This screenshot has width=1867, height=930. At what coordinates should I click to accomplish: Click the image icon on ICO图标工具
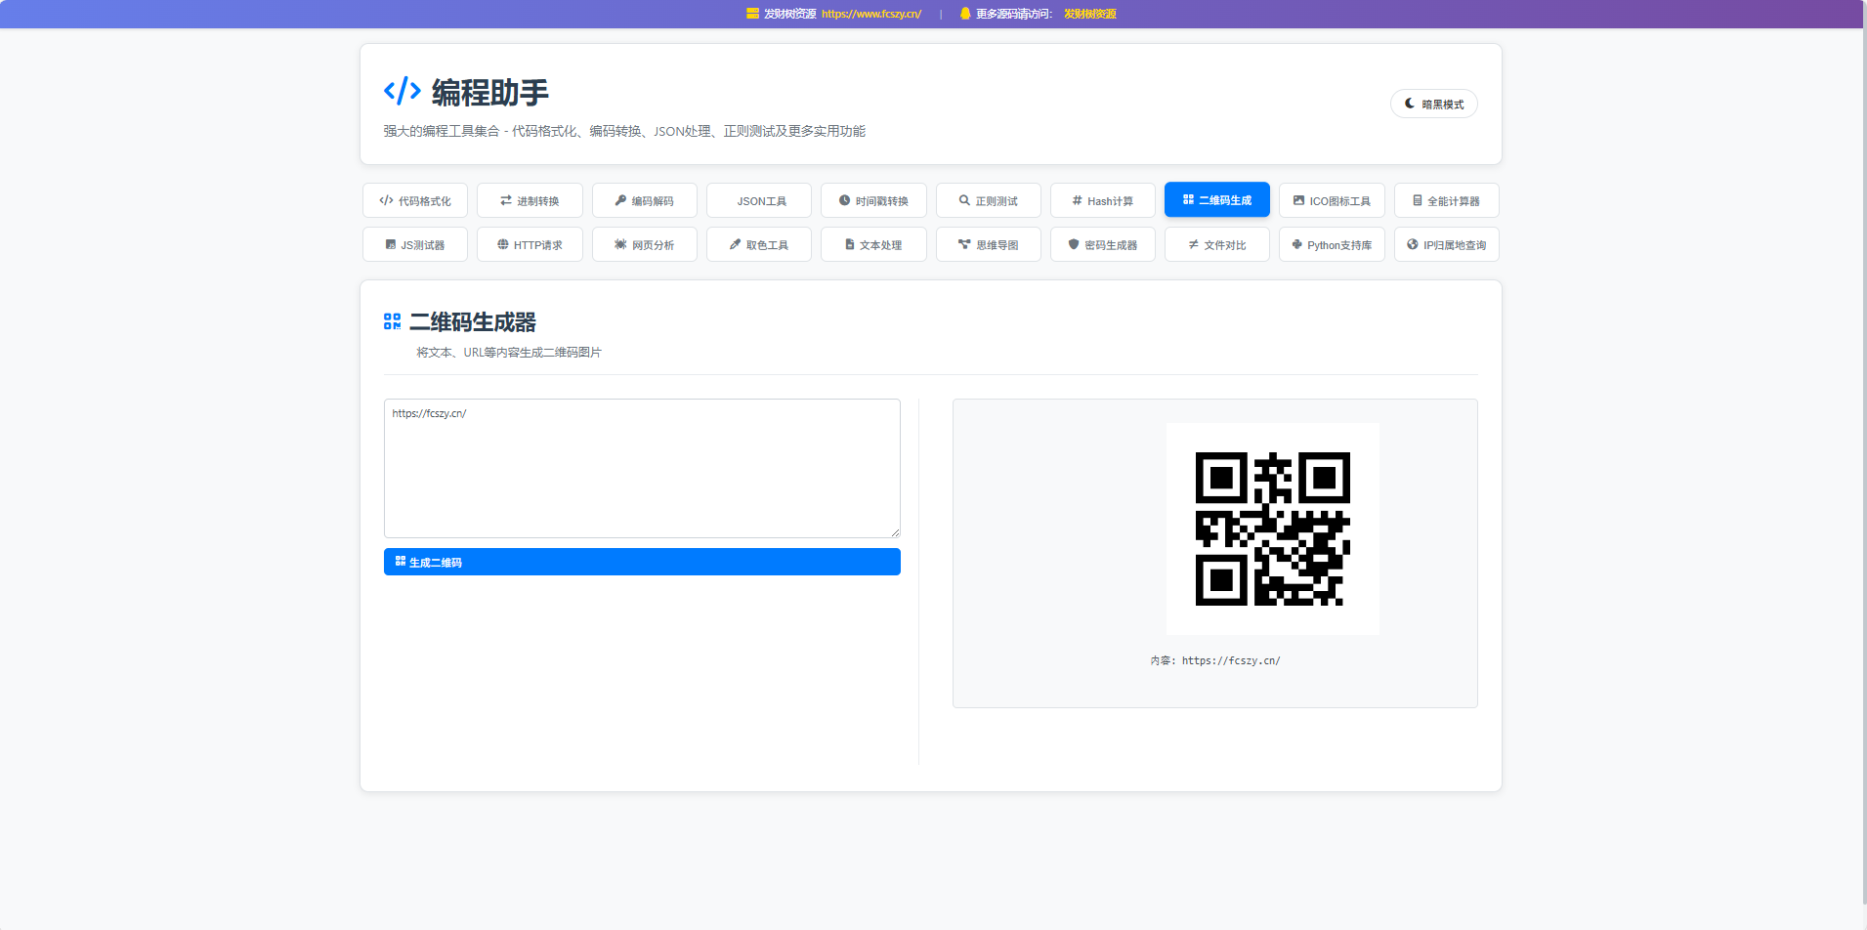click(1298, 200)
